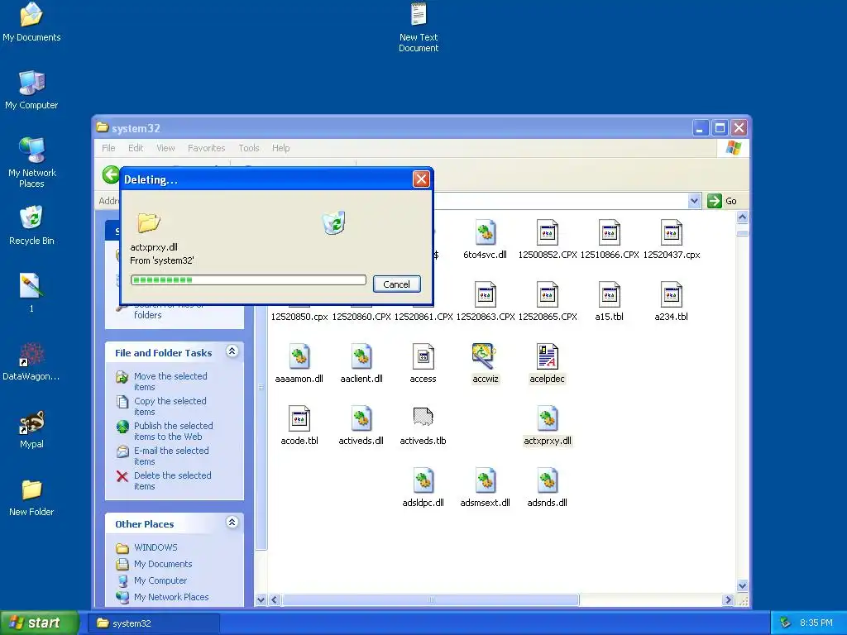Select the aaclient.dll file

point(361,364)
